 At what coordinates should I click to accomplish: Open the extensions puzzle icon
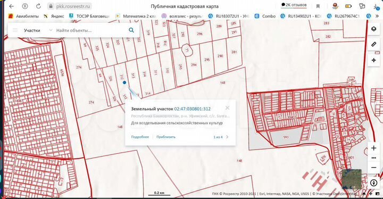[362, 6]
